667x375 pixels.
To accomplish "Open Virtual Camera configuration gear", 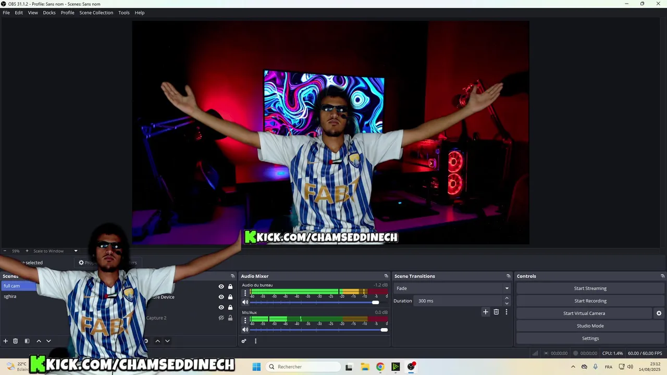I will (x=659, y=314).
